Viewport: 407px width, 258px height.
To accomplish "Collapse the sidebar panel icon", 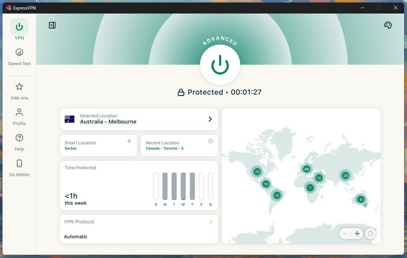I will click(x=52, y=25).
